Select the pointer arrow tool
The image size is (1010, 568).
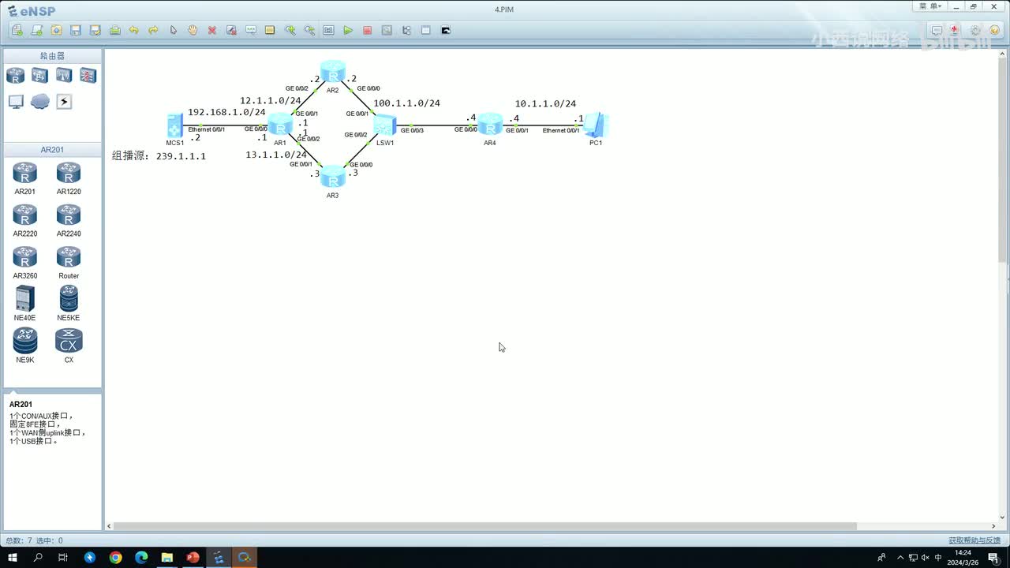(x=174, y=30)
